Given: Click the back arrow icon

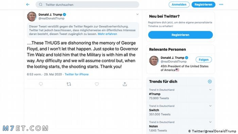Looking at the screenshot, I should point(28,4).
